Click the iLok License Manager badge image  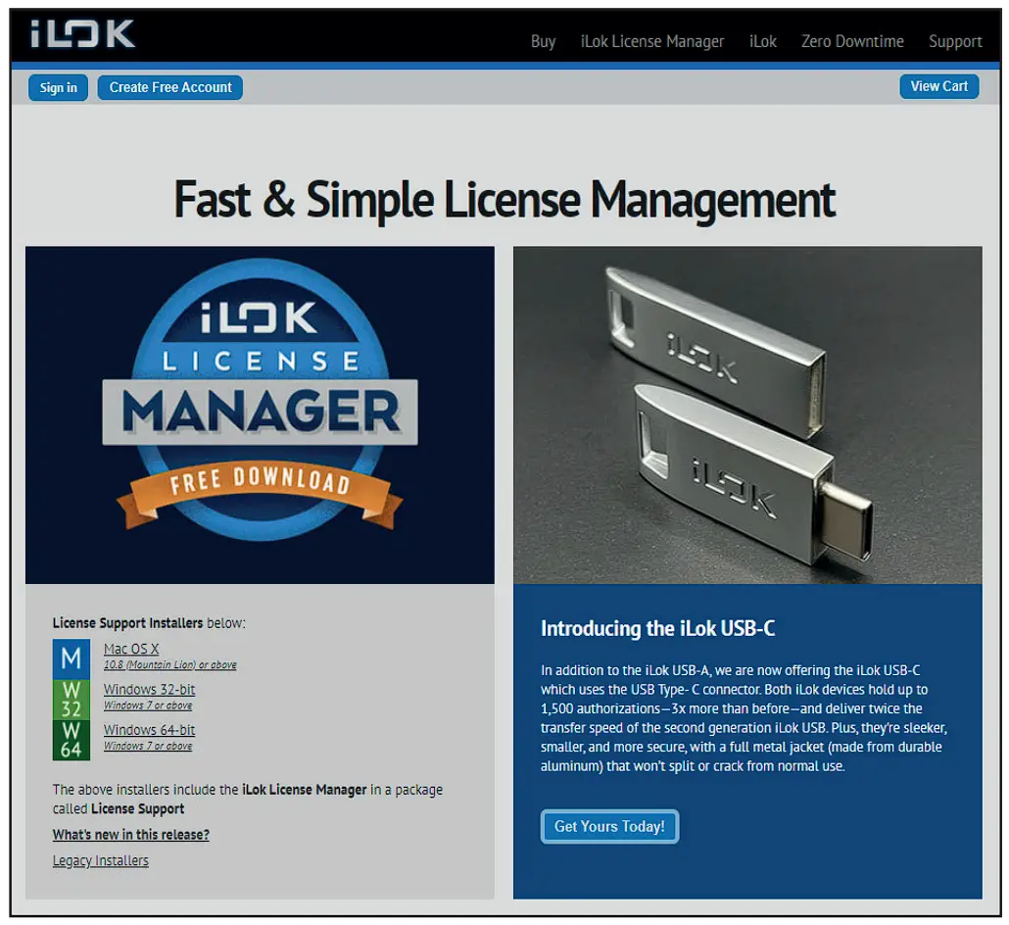(x=260, y=414)
